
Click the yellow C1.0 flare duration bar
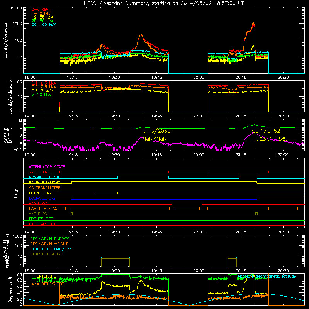(x=144, y=143)
